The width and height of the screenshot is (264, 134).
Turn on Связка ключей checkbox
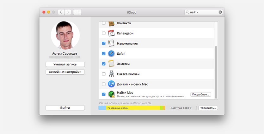pos(104,74)
